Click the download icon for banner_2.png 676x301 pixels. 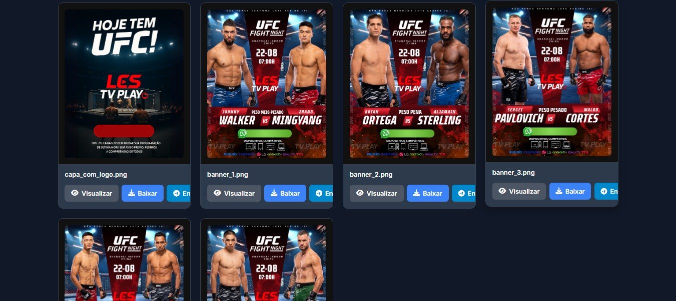pyautogui.click(x=417, y=193)
